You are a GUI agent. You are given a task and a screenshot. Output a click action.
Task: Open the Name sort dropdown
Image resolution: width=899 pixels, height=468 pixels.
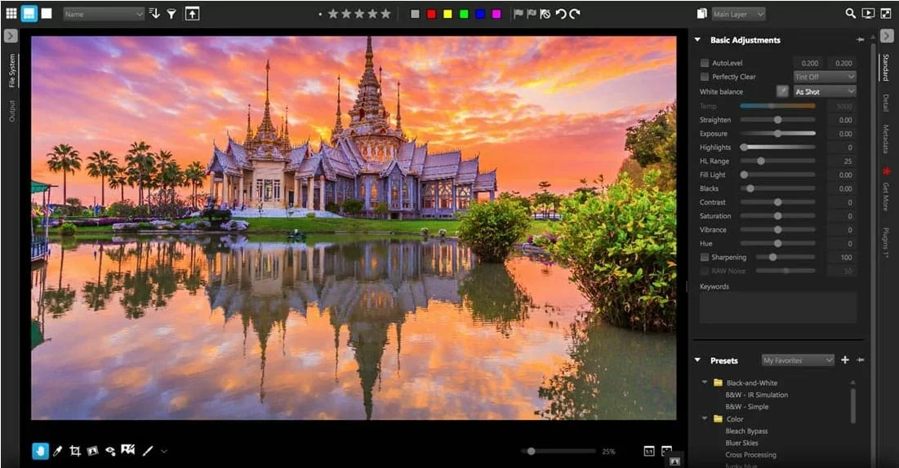point(103,14)
